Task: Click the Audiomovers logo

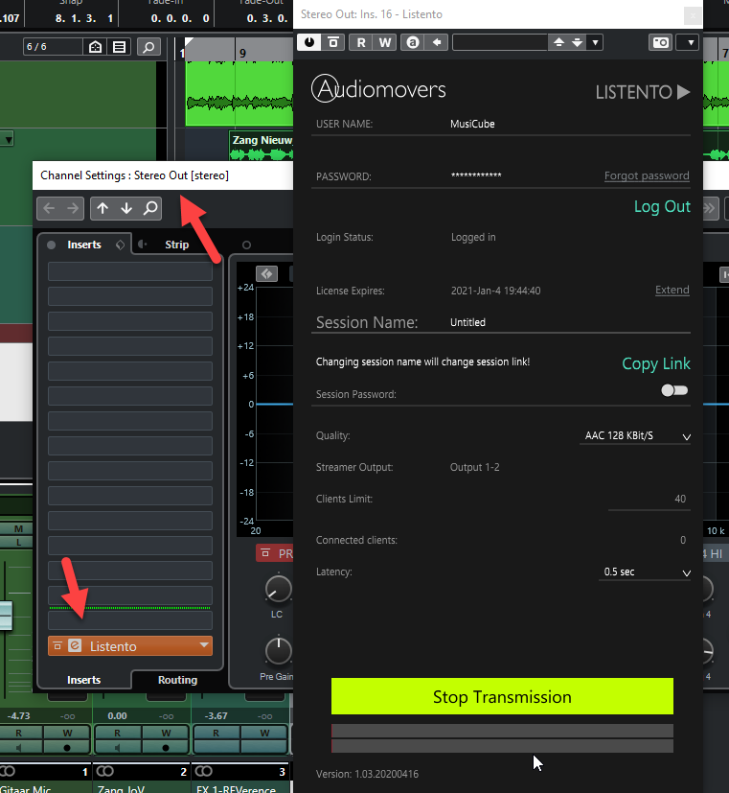Action: coord(378,89)
